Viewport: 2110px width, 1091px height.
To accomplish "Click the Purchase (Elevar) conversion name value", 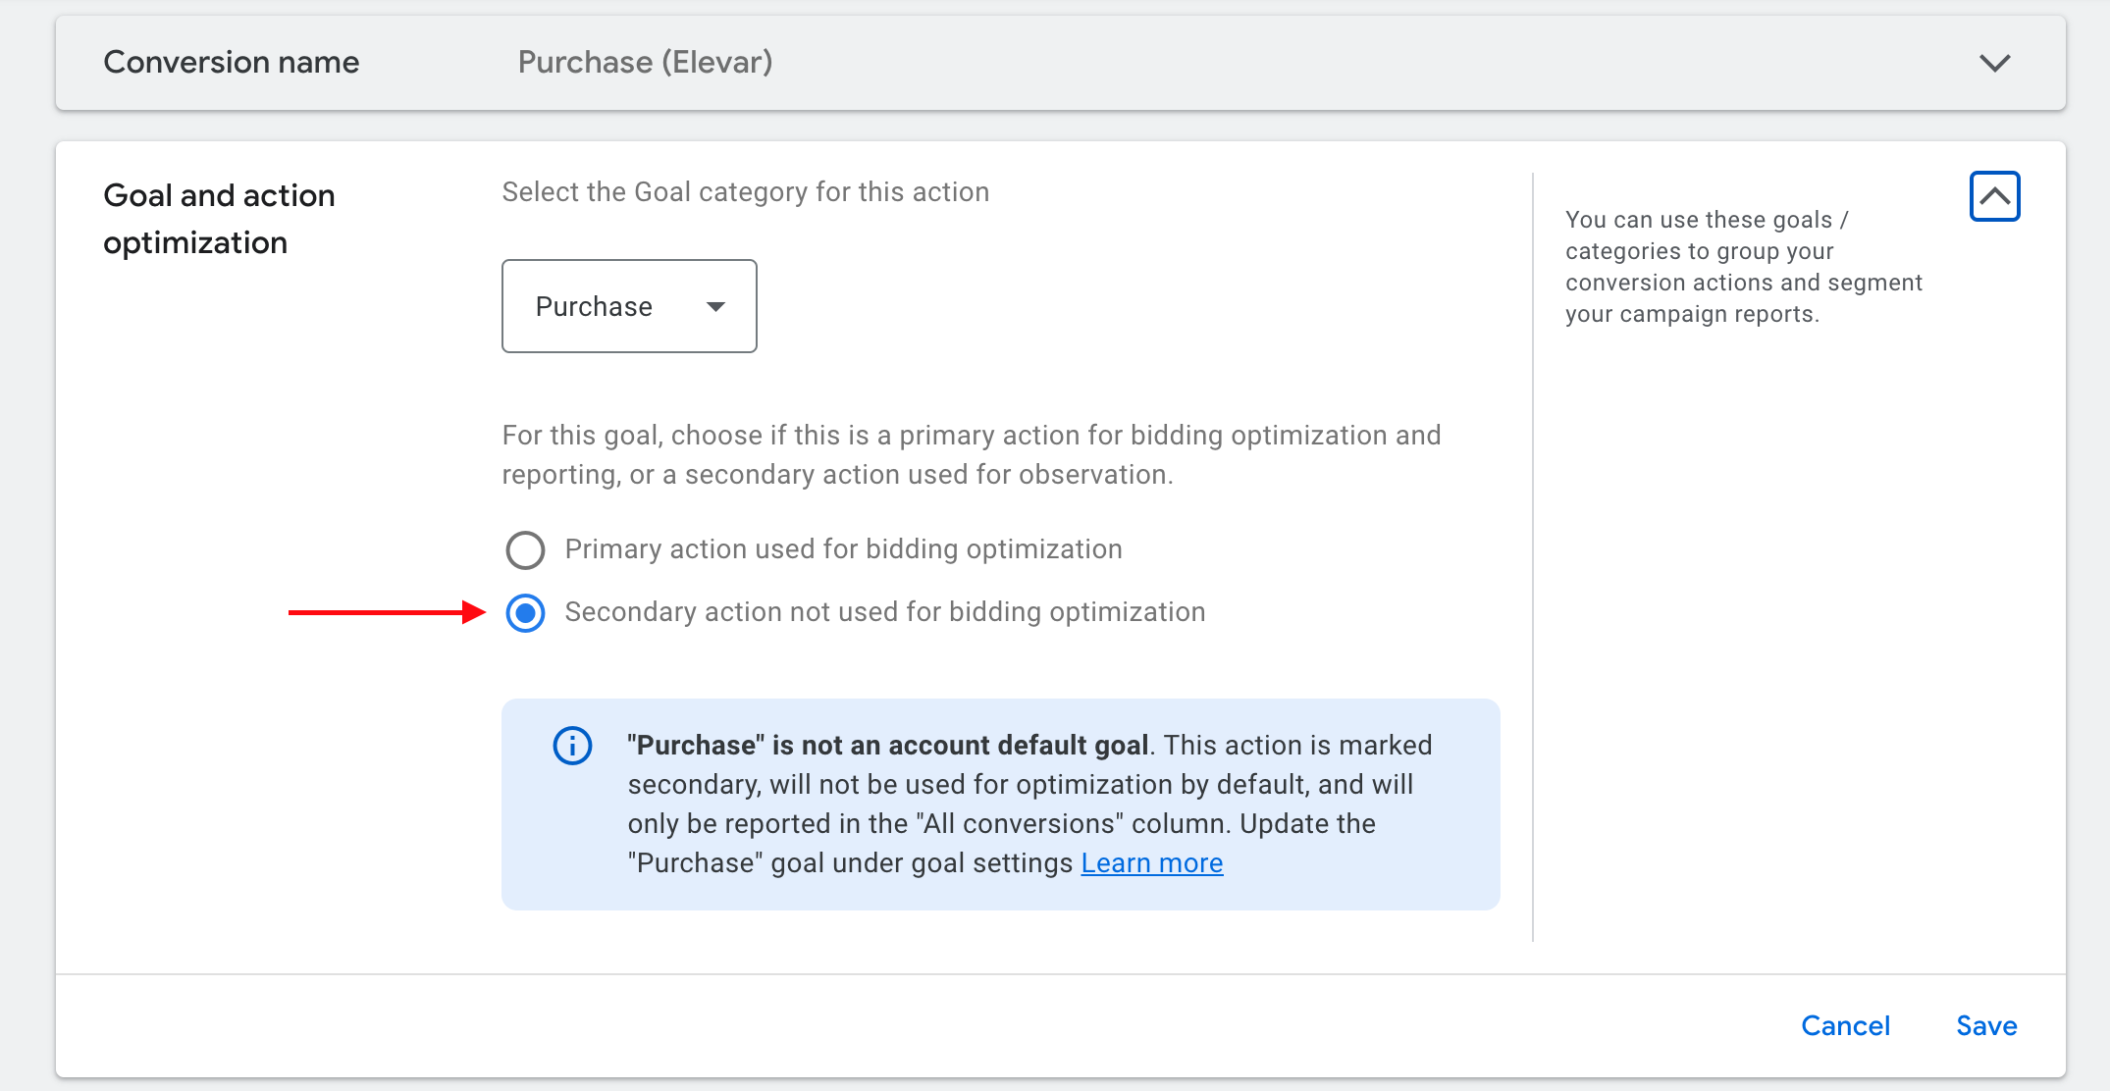I will tap(645, 63).
